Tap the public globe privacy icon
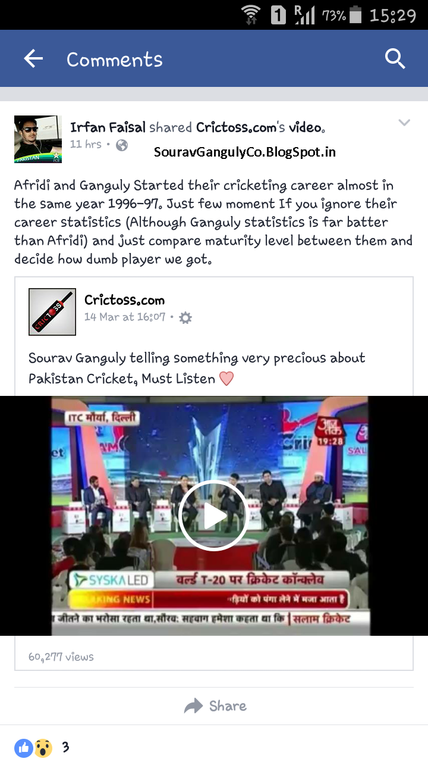The image size is (428, 762). pyautogui.click(x=122, y=145)
